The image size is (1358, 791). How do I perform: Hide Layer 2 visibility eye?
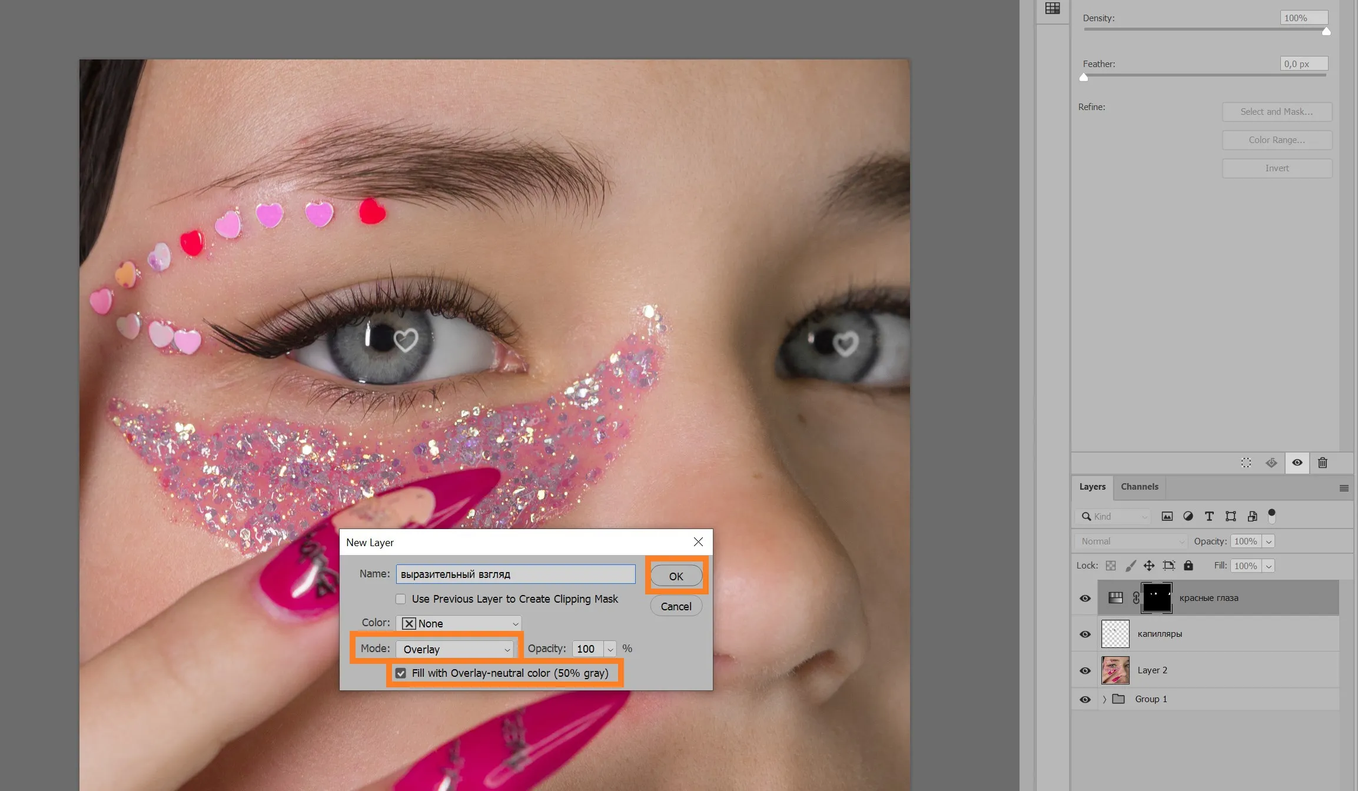coord(1085,670)
